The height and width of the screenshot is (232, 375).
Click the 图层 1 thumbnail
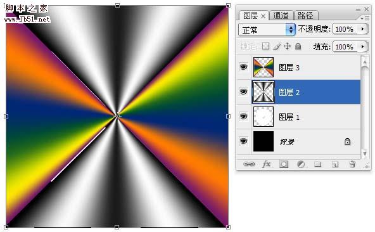point(264,117)
